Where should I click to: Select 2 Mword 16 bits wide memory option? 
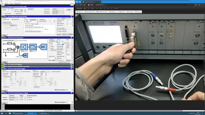tap(57, 32)
